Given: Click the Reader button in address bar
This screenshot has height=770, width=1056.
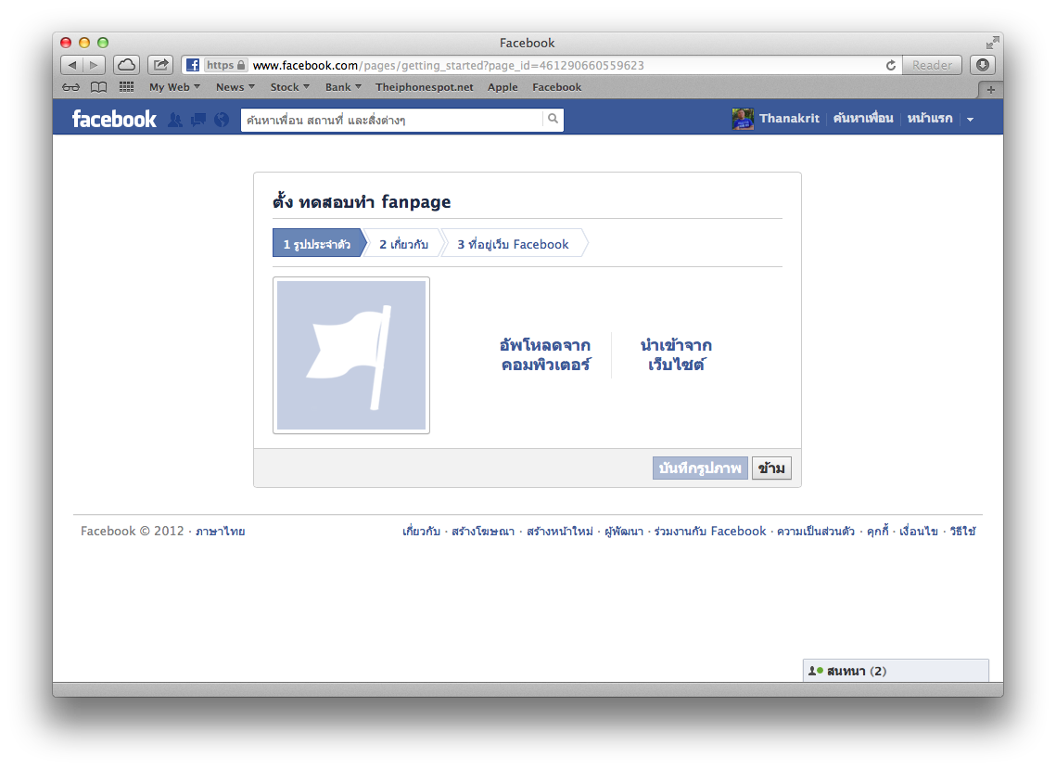Looking at the screenshot, I should 932,65.
